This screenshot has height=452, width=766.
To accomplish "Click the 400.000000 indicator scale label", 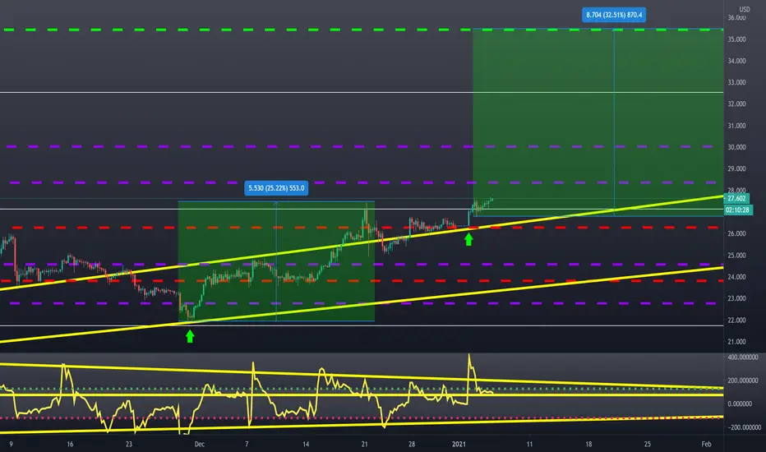I will click(x=742, y=357).
